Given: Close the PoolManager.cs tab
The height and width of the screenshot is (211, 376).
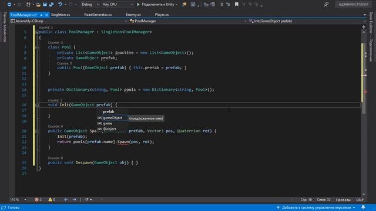Looking at the screenshot, I should pyautogui.click(x=46, y=15).
